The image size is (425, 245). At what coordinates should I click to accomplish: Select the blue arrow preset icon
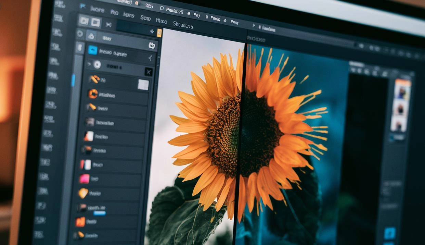click(x=92, y=50)
